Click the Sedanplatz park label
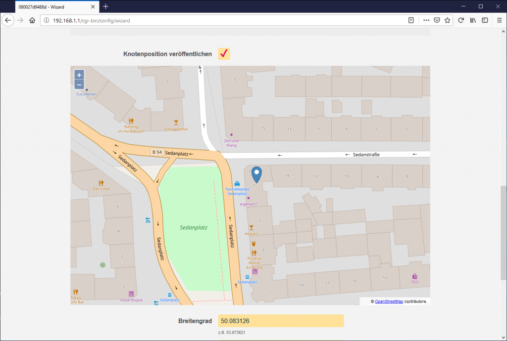The height and width of the screenshot is (341, 507). (194, 227)
